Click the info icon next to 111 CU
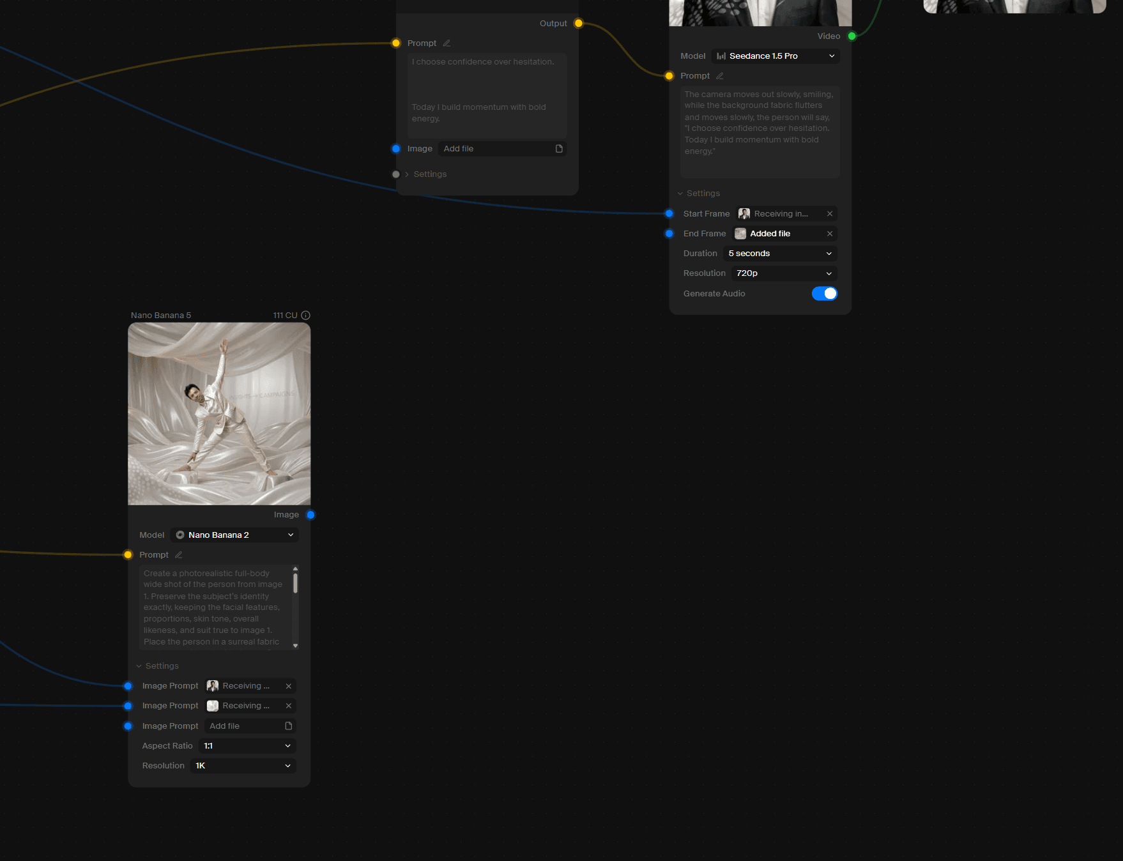1123x861 pixels. pyautogui.click(x=305, y=316)
